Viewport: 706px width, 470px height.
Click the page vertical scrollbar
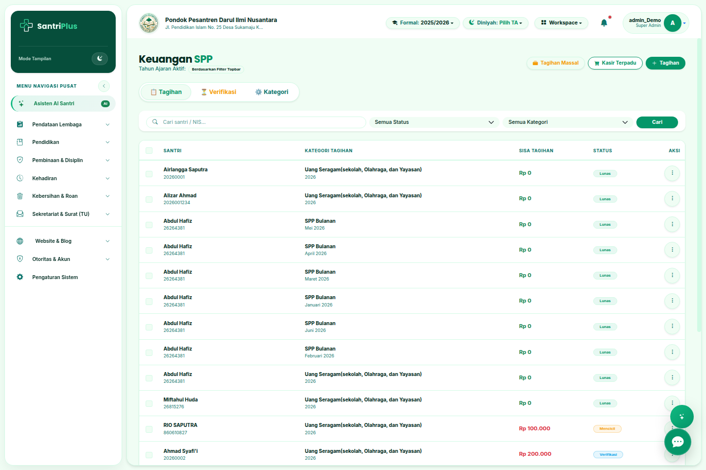(699, 186)
